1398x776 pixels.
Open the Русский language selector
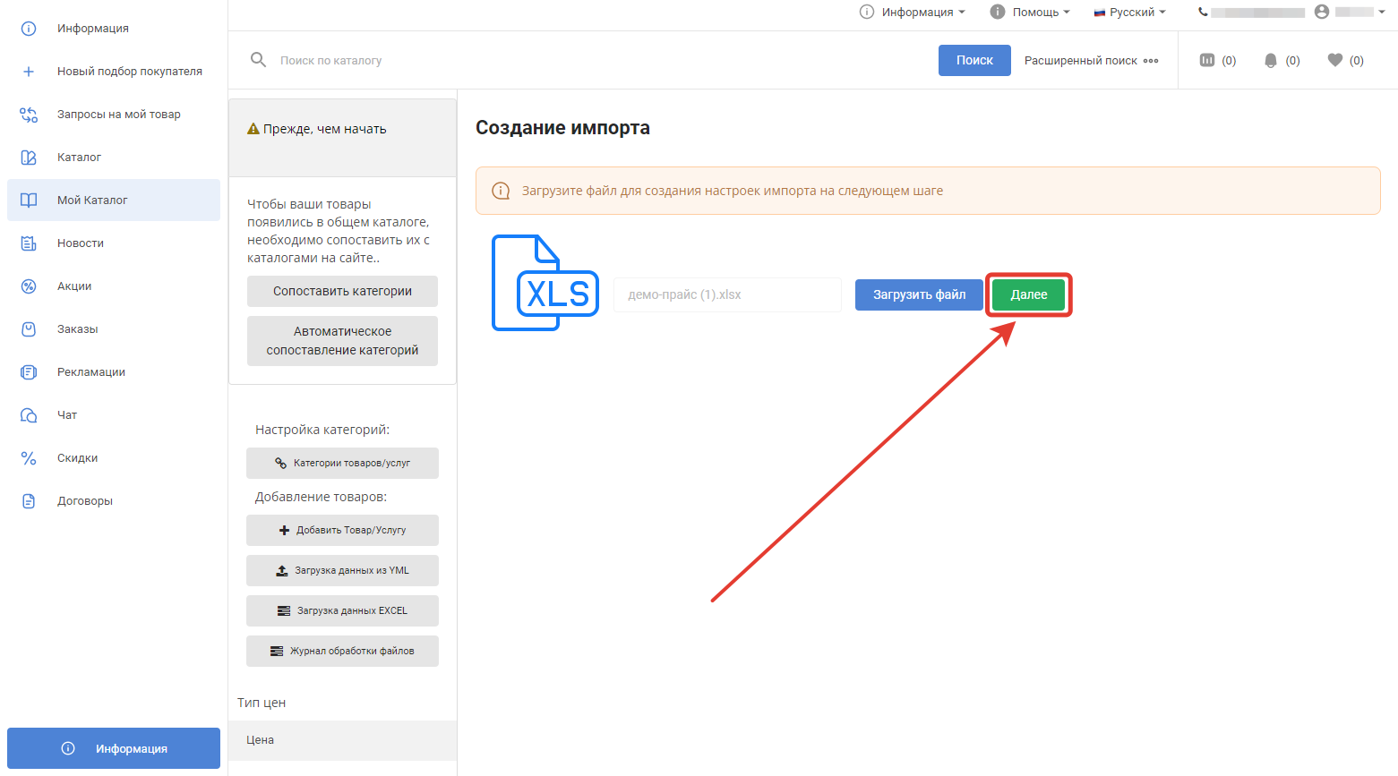pos(1130,12)
